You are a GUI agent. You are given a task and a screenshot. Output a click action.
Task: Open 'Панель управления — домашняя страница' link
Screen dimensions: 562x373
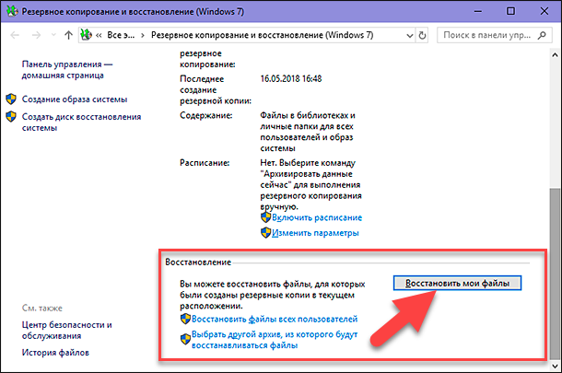[67, 70]
